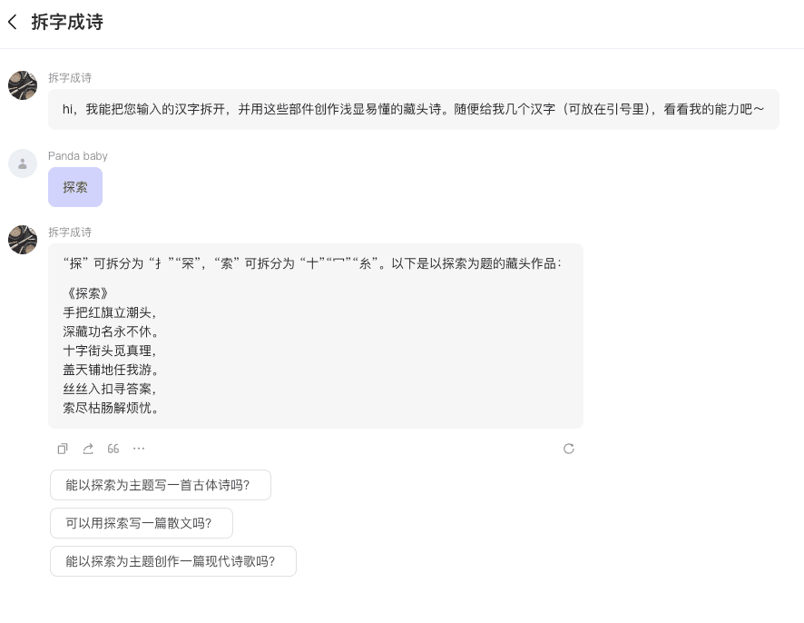Click the user message bubble 探索

click(75, 187)
